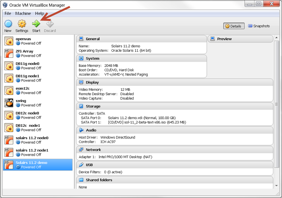Open the General settings header link
The image size is (282, 198).
pyautogui.click(x=93, y=39)
